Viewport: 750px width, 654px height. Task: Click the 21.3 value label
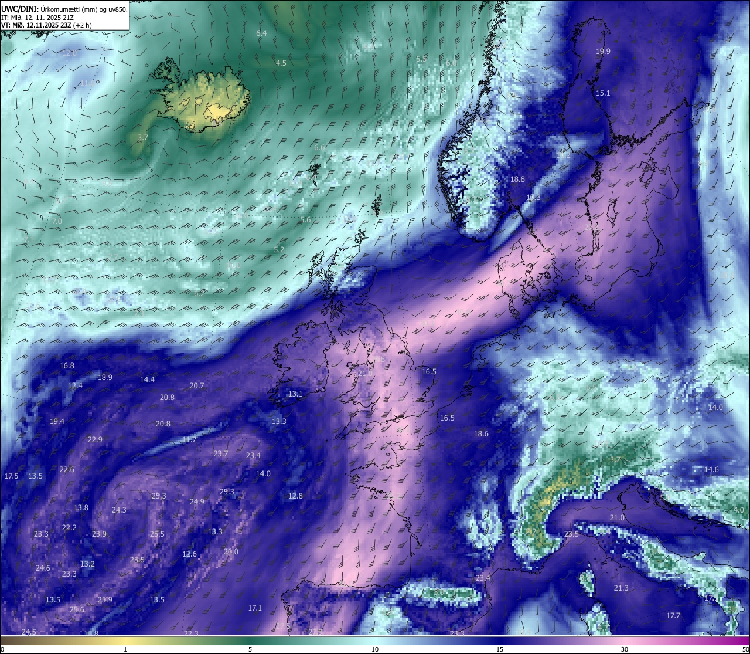pos(621,588)
